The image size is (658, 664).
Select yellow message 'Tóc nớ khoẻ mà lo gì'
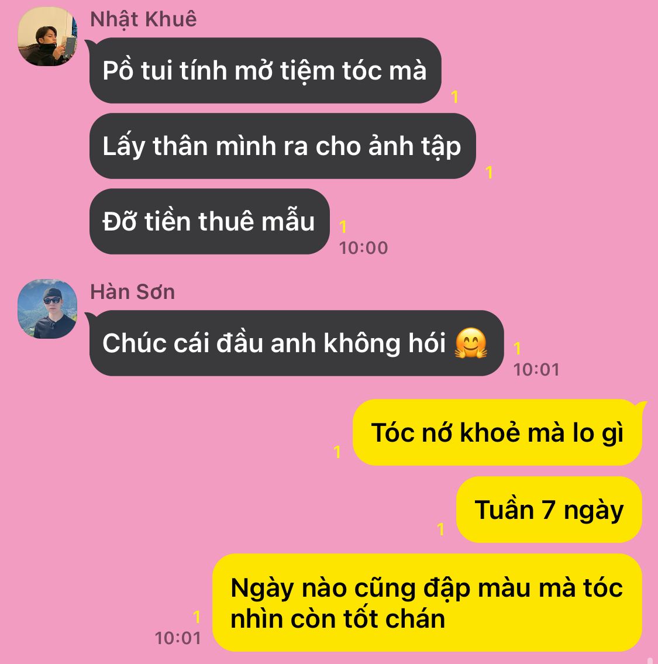point(497,433)
